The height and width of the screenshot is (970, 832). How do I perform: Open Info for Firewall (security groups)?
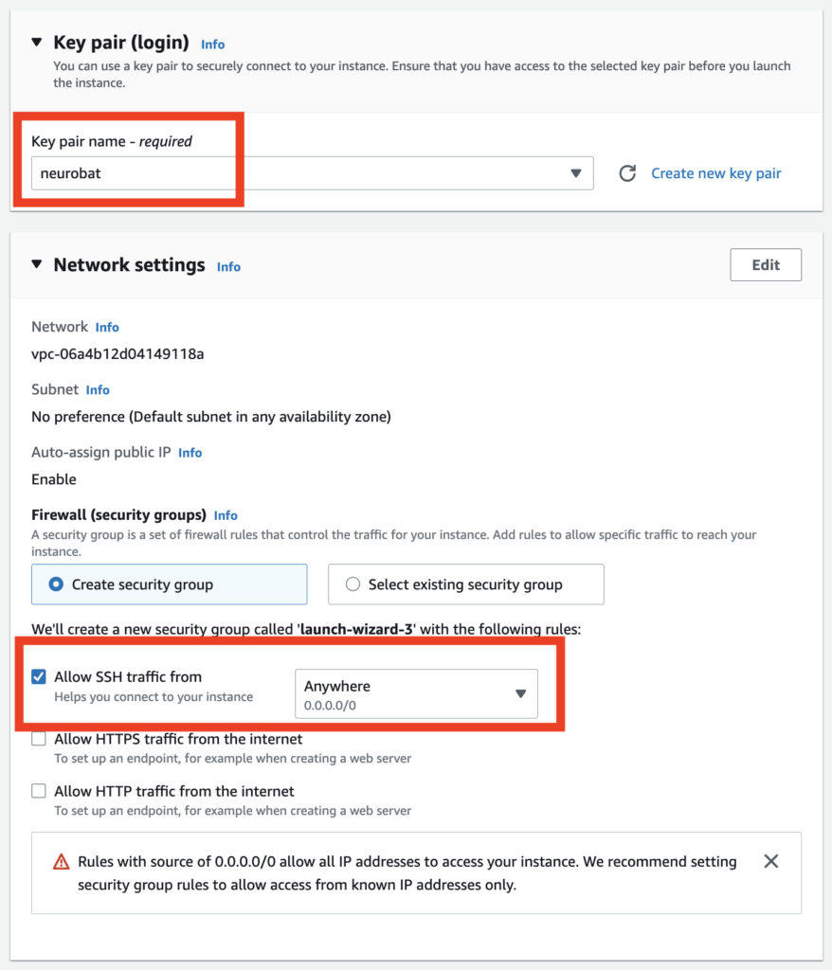[x=226, y=515]
